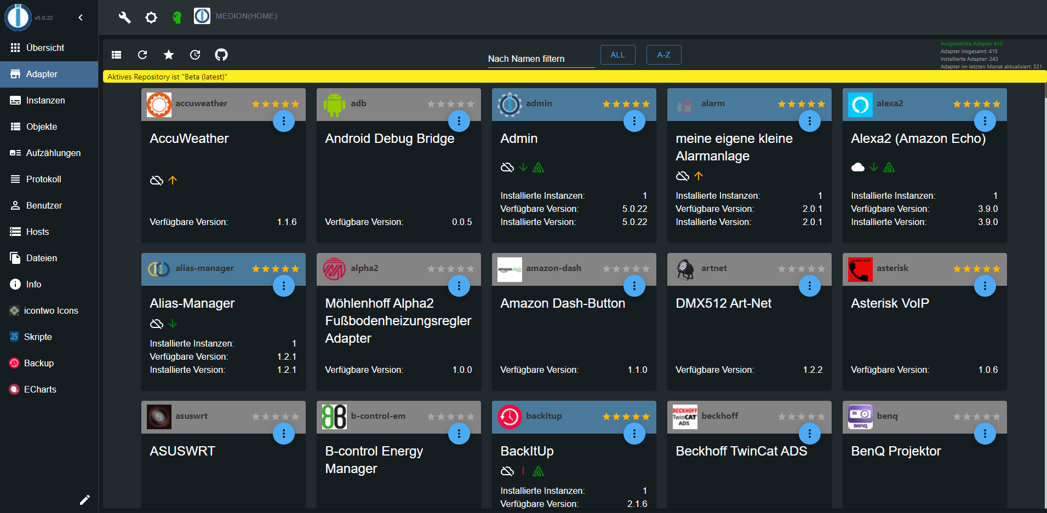1047x513 pixels.
Task: Rate the accuweather adapter stars
Action: [x=276, y=104]
